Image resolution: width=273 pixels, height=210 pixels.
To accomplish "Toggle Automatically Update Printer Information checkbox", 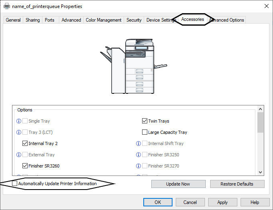I will tap(15, 184).
